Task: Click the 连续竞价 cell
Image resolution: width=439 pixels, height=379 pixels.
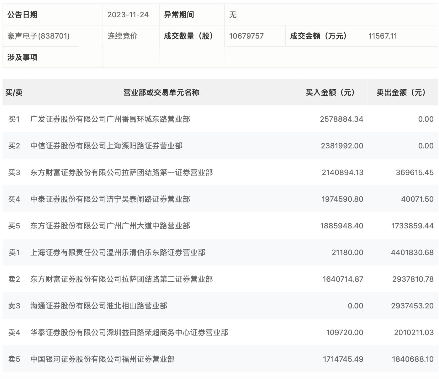Action: coord(119,36)
